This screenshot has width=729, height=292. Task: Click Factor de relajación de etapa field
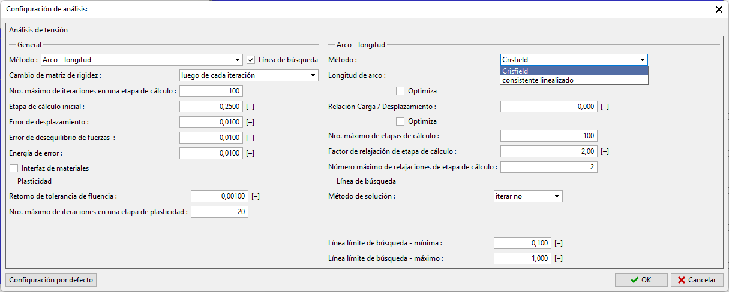click(548, 151)
